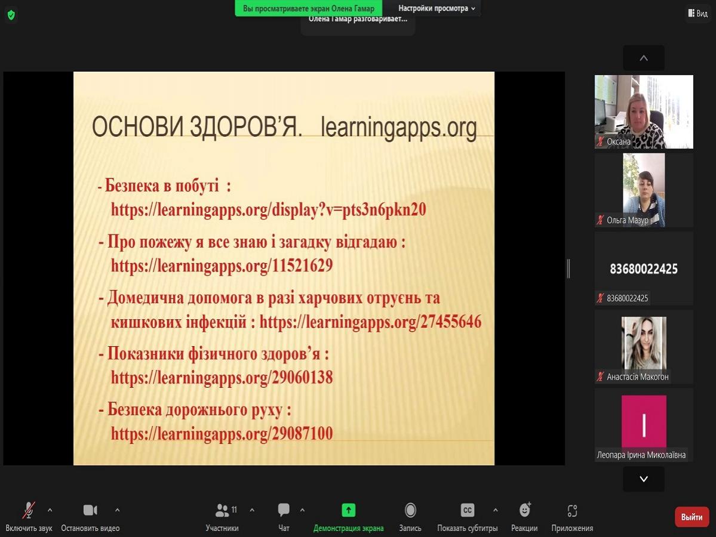Screen dimensions: 716x537
Task: Start recording the meeting
Action: (x=410, y=510)
